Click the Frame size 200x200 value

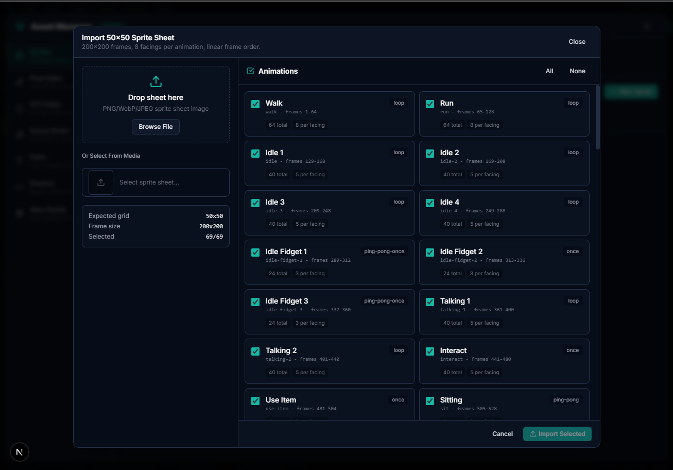click(211, 226)
